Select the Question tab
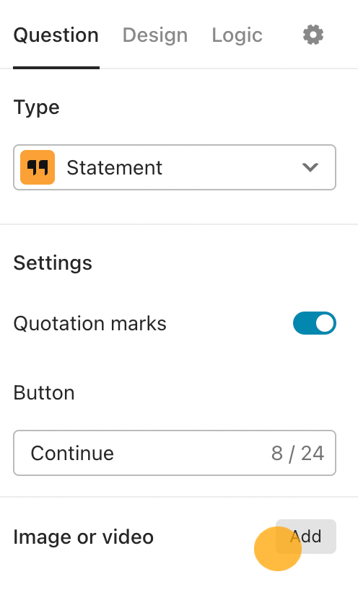 [56, 35]
